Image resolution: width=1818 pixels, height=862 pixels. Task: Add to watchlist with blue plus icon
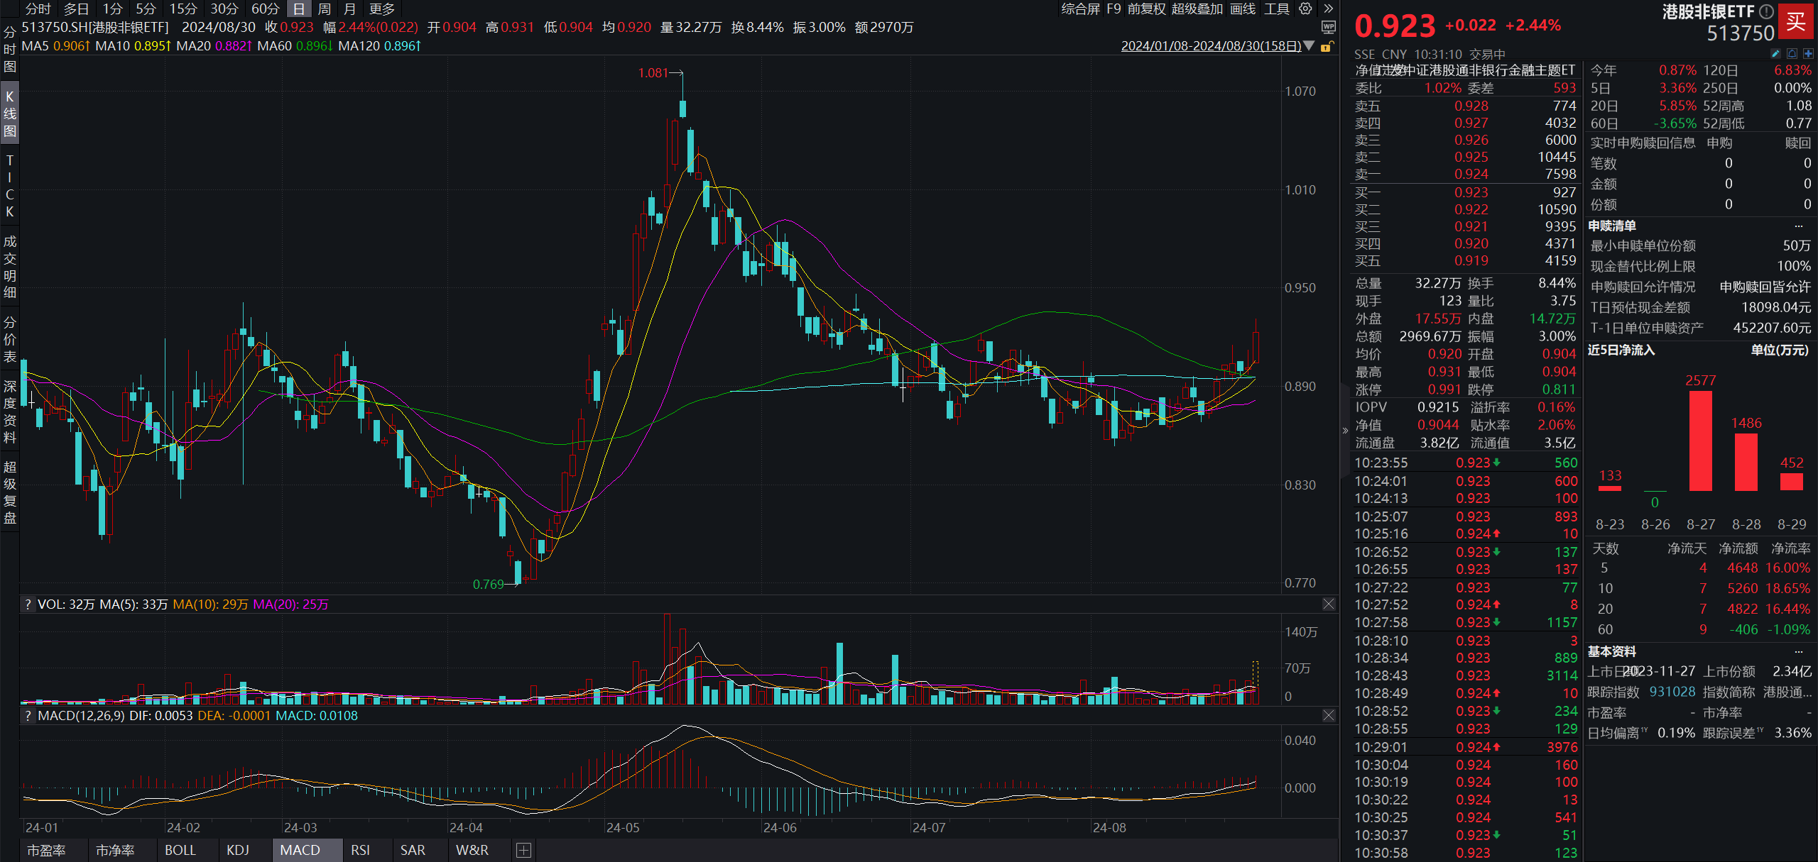1808,53
